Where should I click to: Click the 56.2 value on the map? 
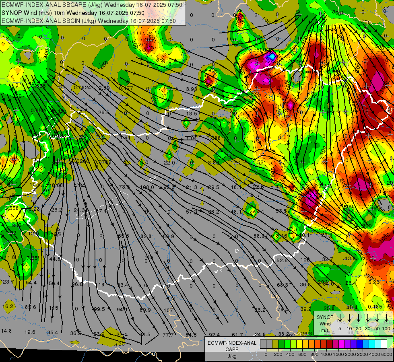[260, 310]
